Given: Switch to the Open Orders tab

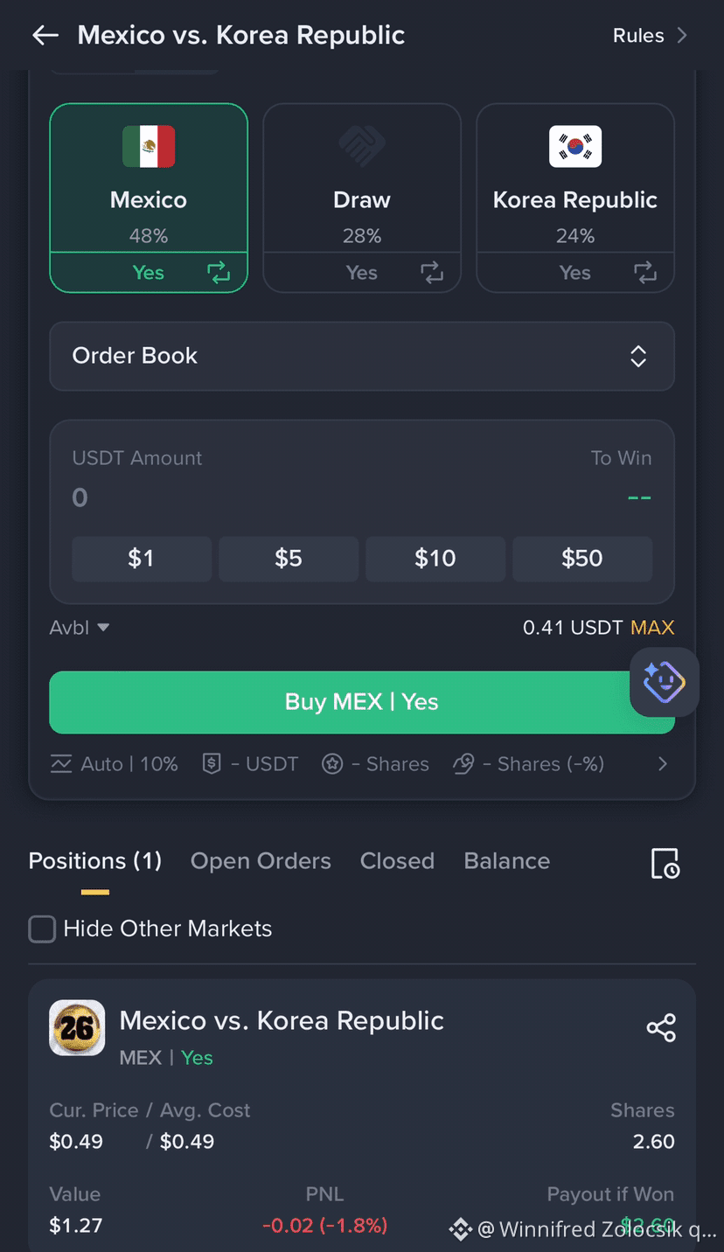Looking at the screenshot, I should click(x=261, y=861).
